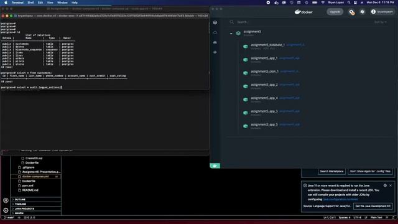Click Don't Show Again for config files
The width and height of the screenshot is (398, 224).
[x=370, y=172]
